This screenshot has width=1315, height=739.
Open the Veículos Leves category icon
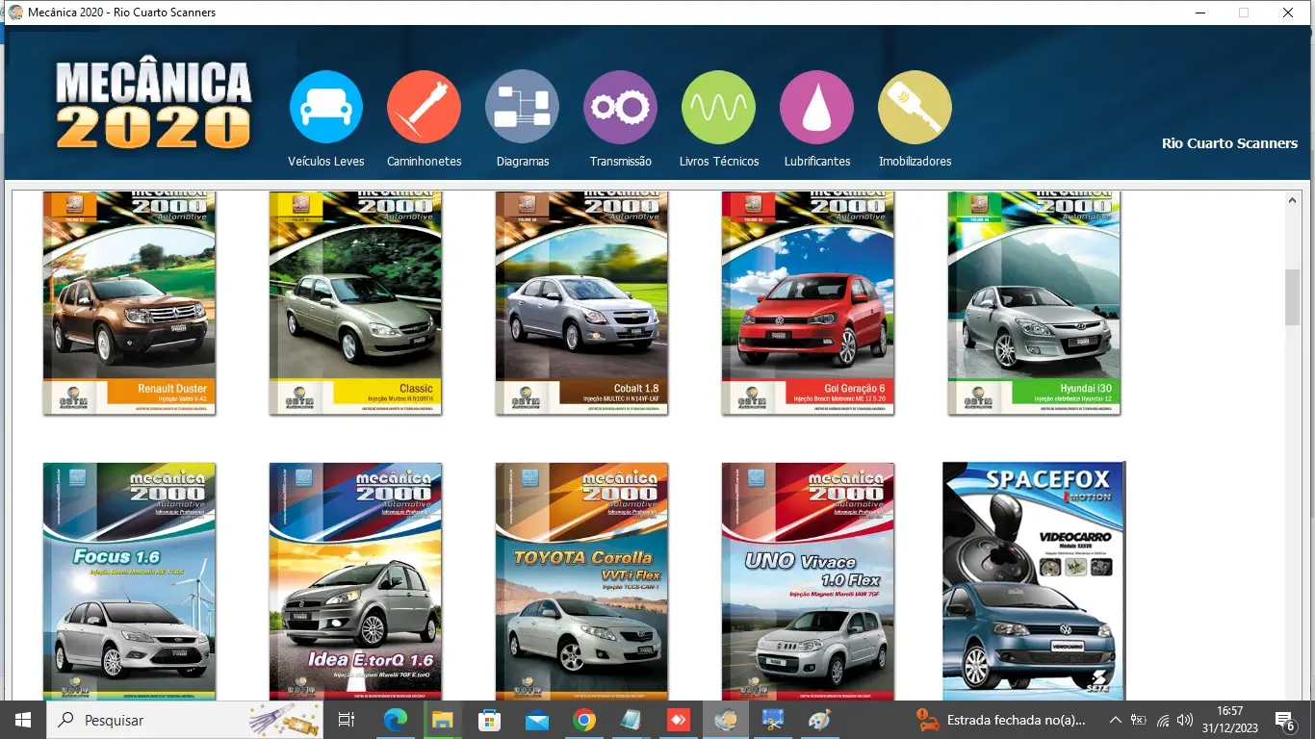click(326, 108)
